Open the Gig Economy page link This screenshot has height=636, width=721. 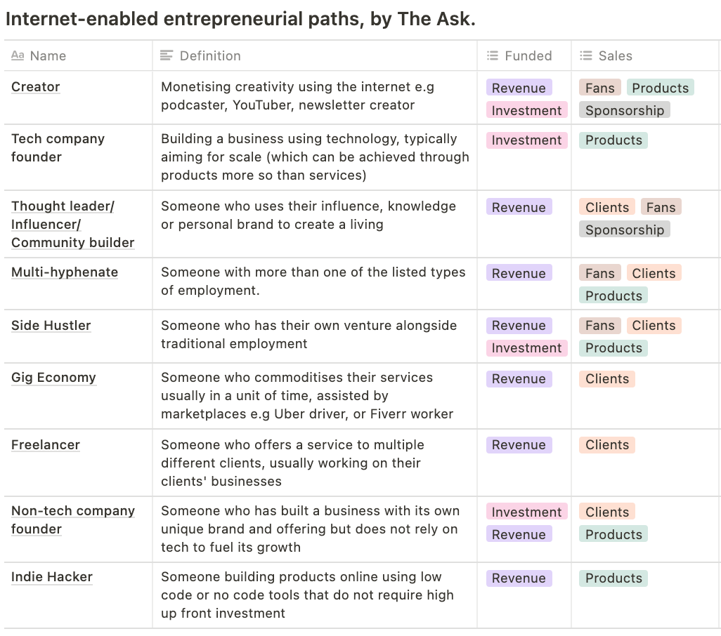[53, 377]
